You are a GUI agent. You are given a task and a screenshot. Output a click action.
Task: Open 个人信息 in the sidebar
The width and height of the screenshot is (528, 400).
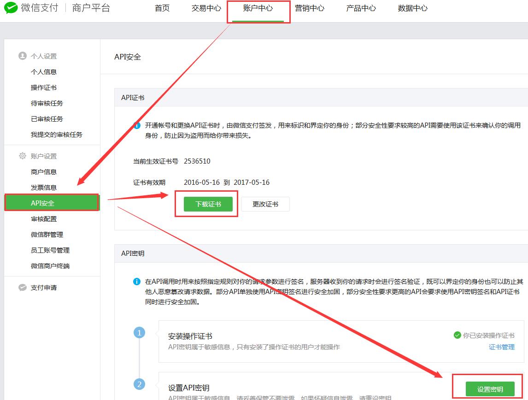tap(44, 72)
